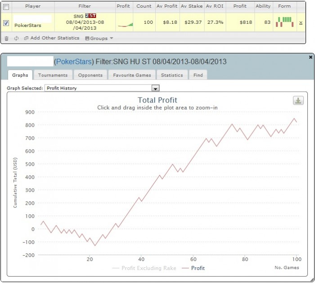Click the refresh arrows icon
The image size is (315, 283).
pyautogui.click(x=17, y=38)
